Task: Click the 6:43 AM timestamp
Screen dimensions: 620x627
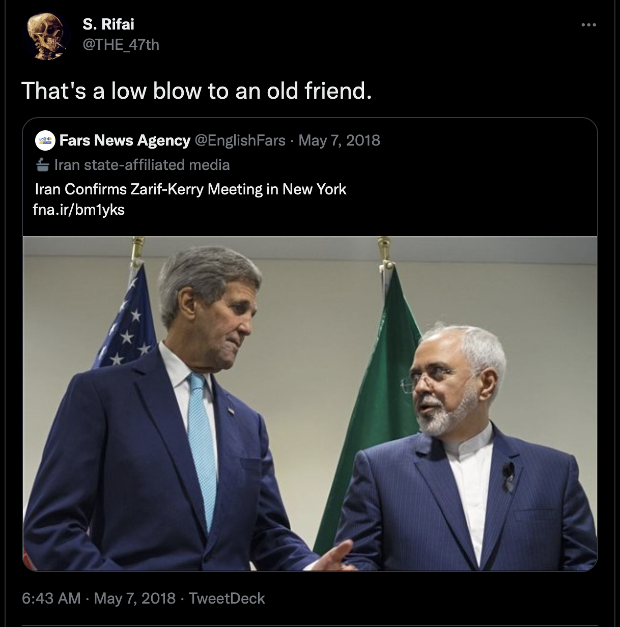Action: click(51, 598)
